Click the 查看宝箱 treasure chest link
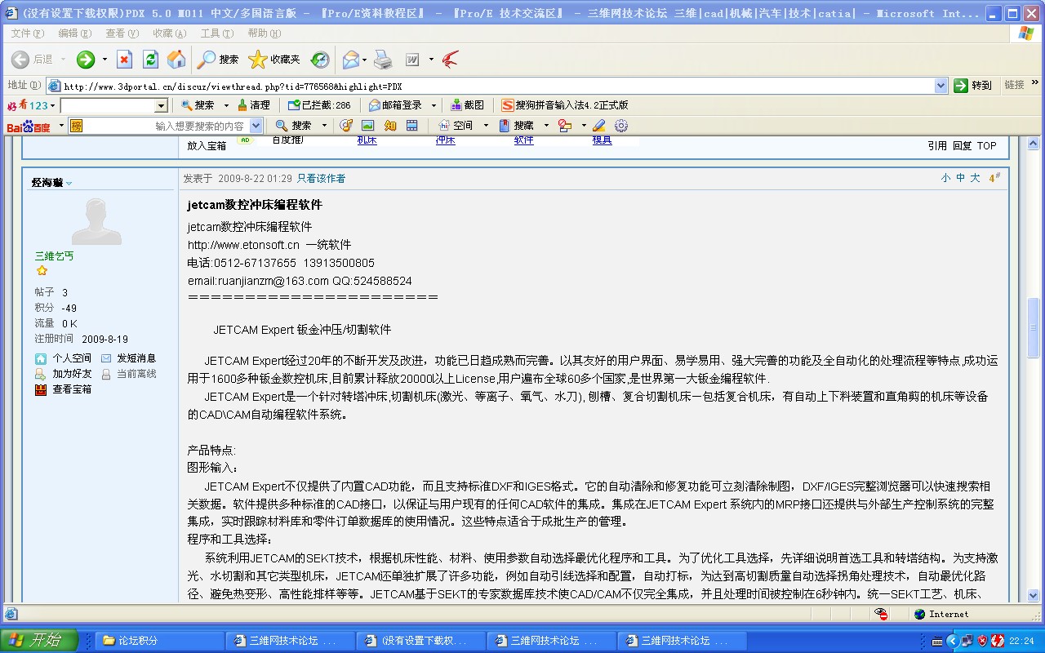Viewport: 1045px width, 653px height. point(72,389)
